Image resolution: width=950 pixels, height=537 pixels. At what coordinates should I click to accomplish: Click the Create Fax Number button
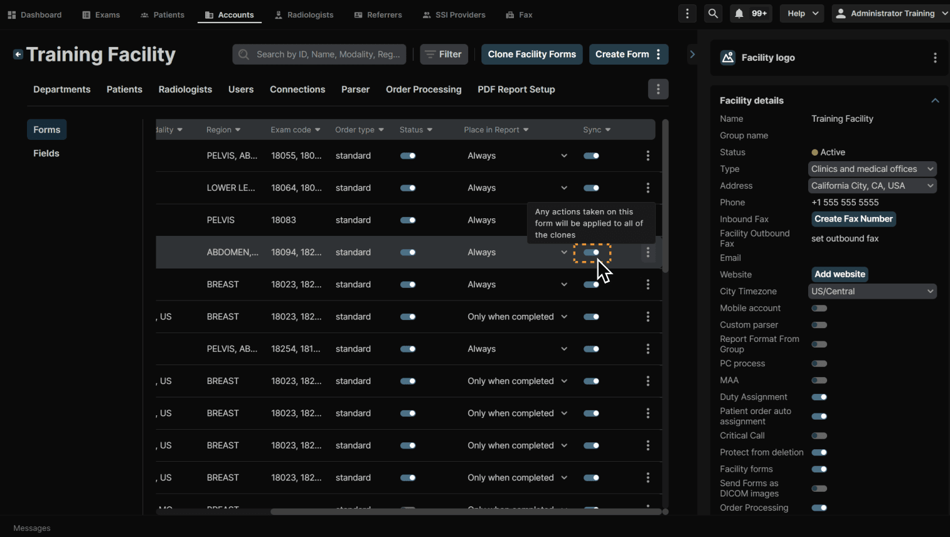(853, 219)
